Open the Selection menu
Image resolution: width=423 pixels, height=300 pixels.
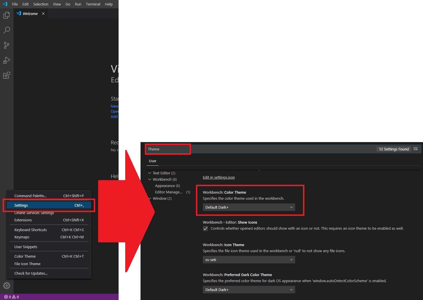pos(41,4)
